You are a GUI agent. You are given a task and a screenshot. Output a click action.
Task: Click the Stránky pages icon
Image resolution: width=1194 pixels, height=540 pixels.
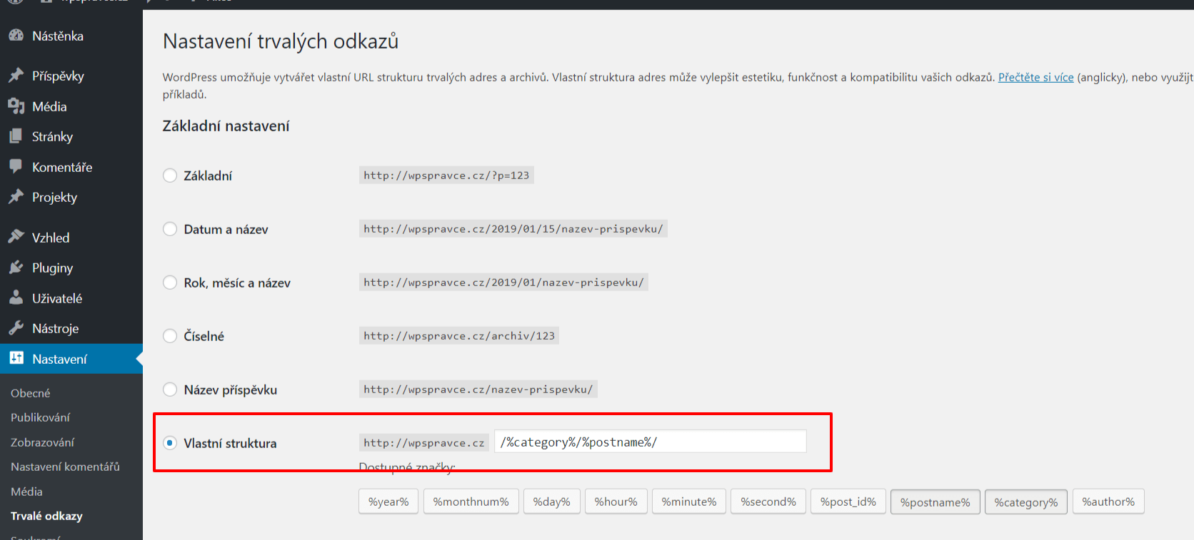point(16,136)
